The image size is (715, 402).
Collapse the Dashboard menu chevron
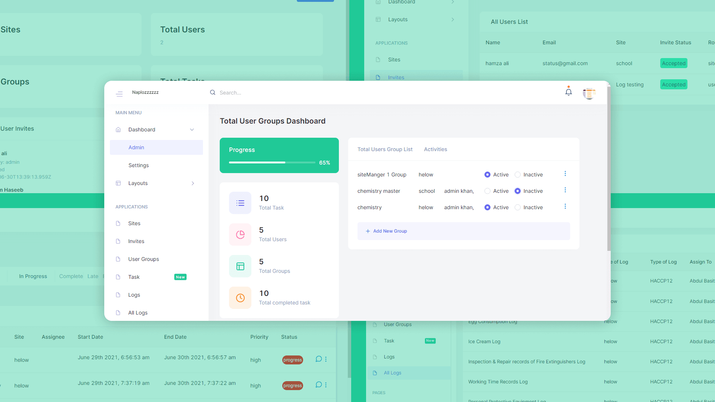tap(192, 130)
